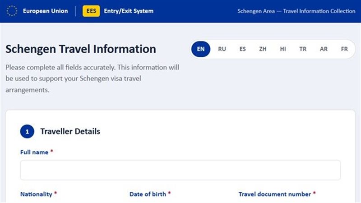This screenshot has width=361, height=203.
Task: Click the Nationality field label
Action: [x=36, y=194]
